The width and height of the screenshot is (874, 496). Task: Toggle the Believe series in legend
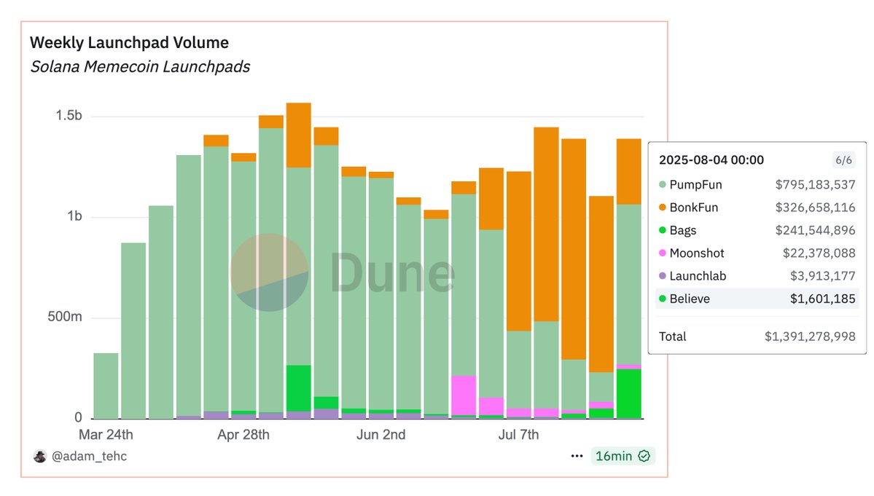click(x=757, y=299)
